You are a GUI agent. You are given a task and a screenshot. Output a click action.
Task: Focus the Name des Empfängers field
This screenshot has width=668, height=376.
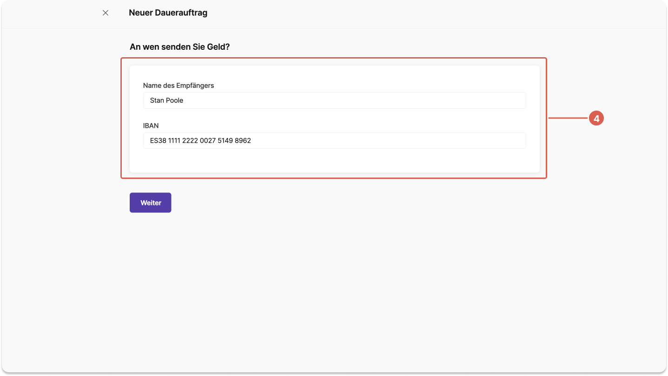335,100
